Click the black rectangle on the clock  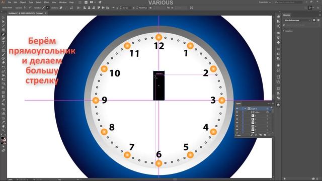pyautogui.click(x=159, y=85)
